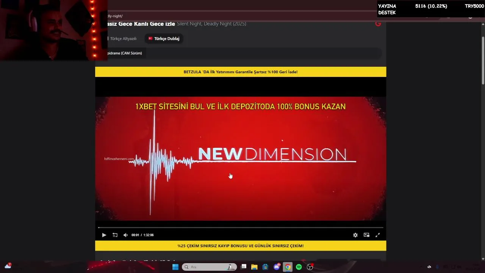
Task: Mute the video player volume
Action: click(x=125, y=235)
